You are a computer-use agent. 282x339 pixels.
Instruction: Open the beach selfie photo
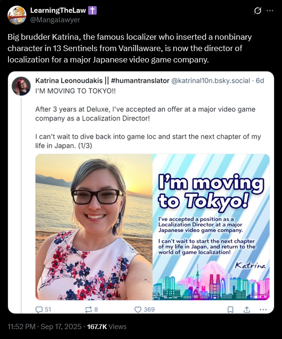point(94,227)
